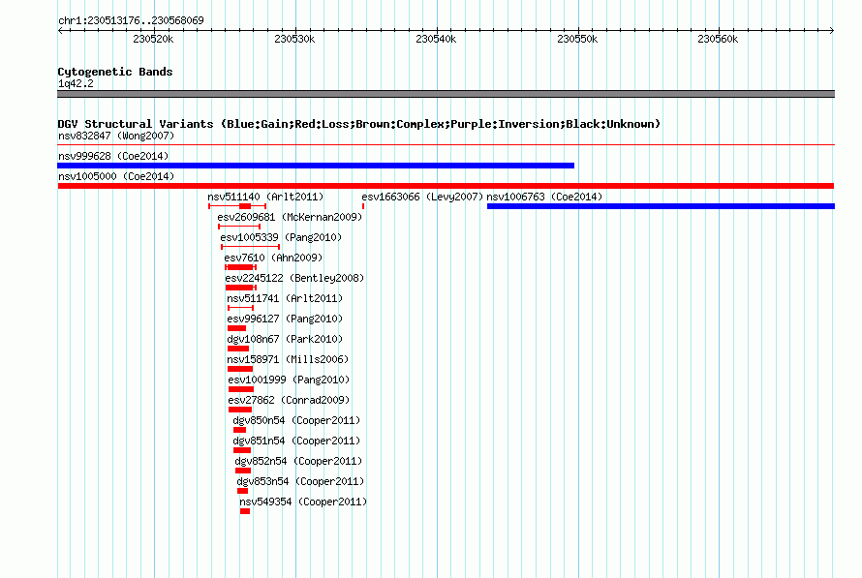Viewport: 862px width, 578px height.
Task: Click the nsv1005000 (Coe2014) label
Action: coord(116,176)
